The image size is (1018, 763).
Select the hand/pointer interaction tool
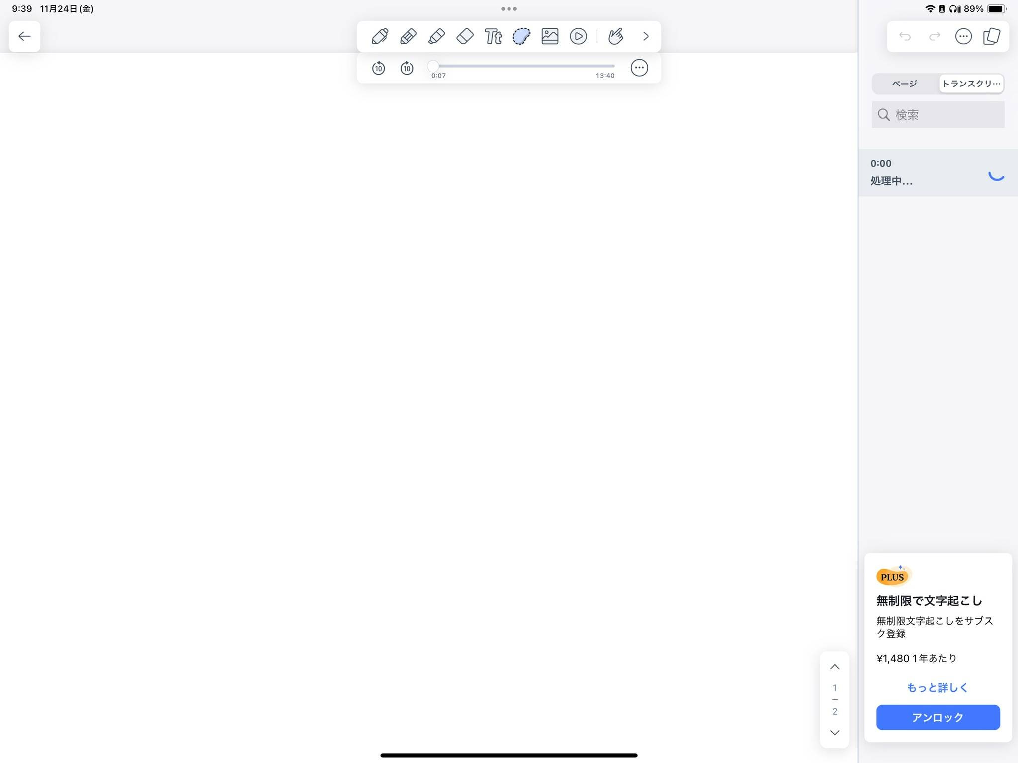616,36
